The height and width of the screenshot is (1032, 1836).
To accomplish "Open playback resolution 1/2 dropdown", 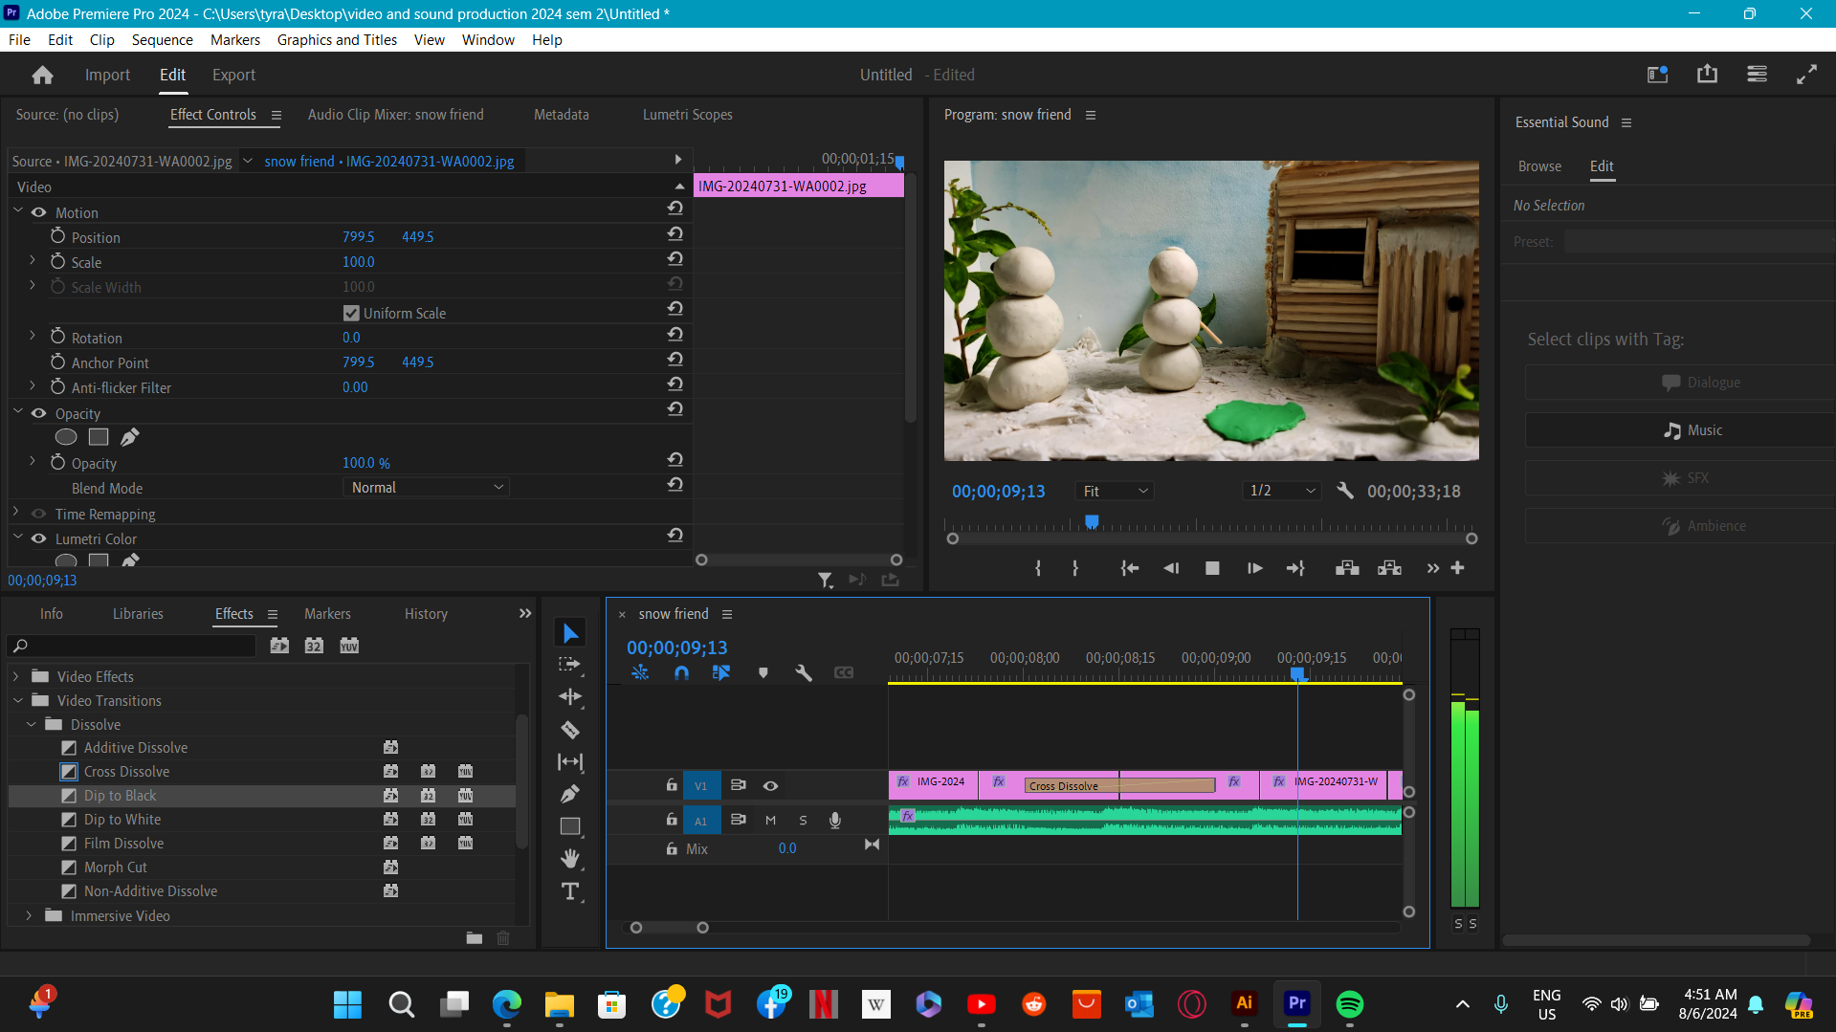I will pyautogui.click(x=1282, y=491).
